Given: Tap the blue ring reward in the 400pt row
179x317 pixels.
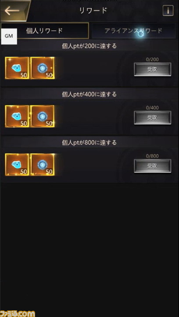Looking at the screenshot, I should coord(43,116).
